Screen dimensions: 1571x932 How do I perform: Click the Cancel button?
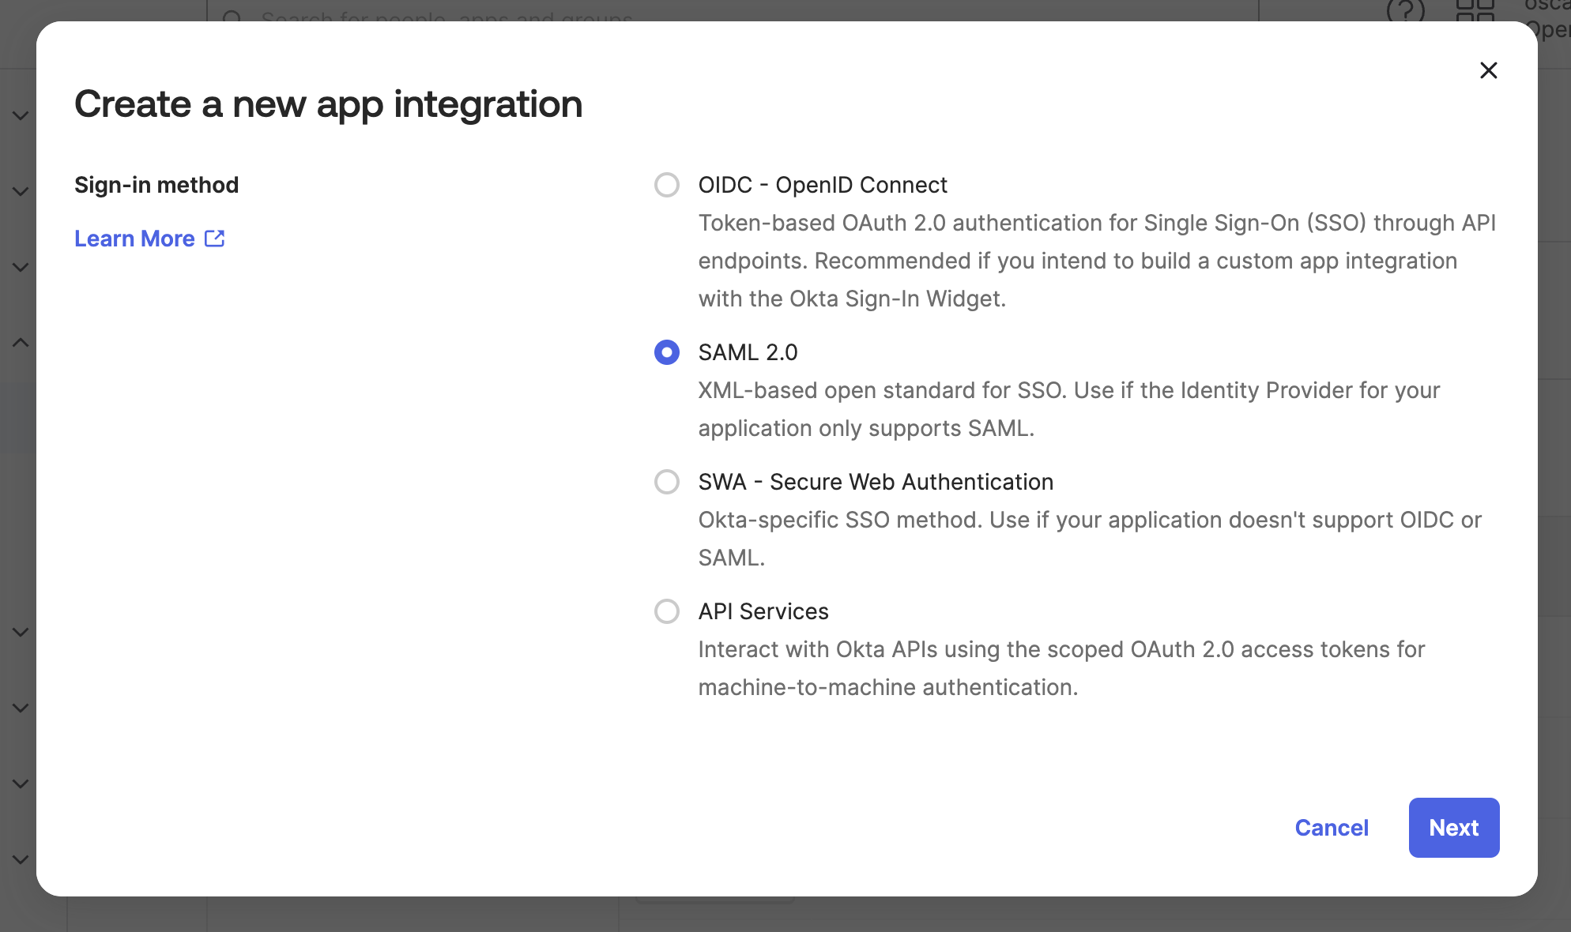pos(1332,828)
